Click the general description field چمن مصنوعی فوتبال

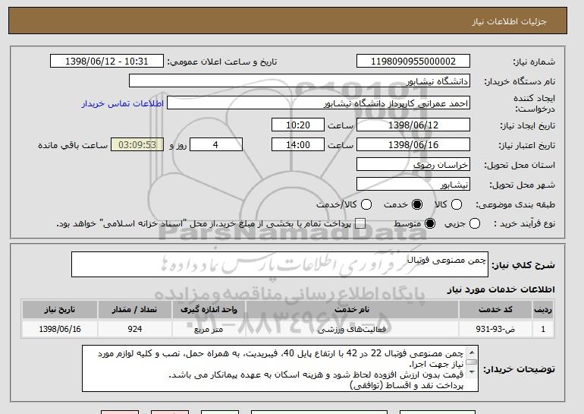coord(280,264)
